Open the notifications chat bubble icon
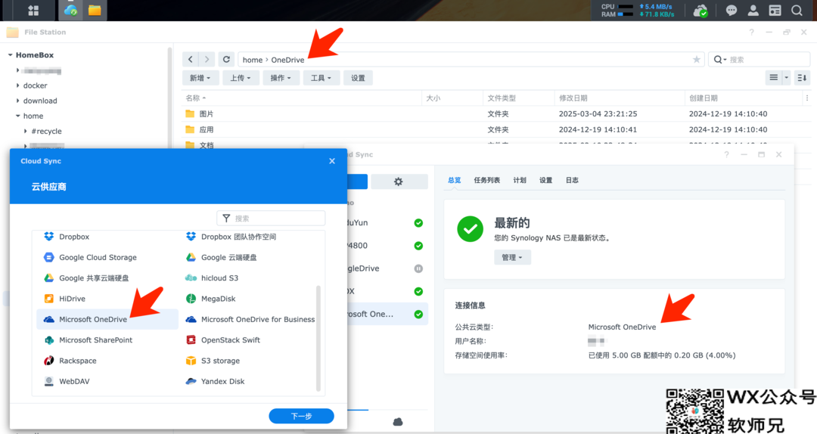The image size is (817, 434). point(732,11)
